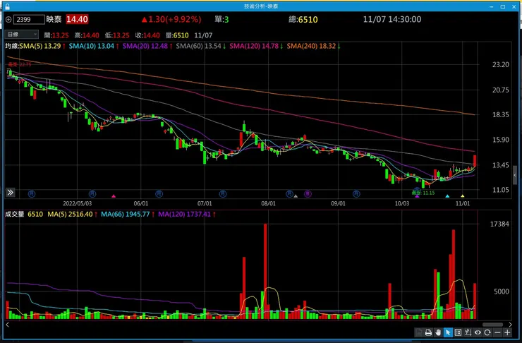Click the SMA(240) 18.32 label
This screenshot has height=343, width=522.
tap(311, 46)
